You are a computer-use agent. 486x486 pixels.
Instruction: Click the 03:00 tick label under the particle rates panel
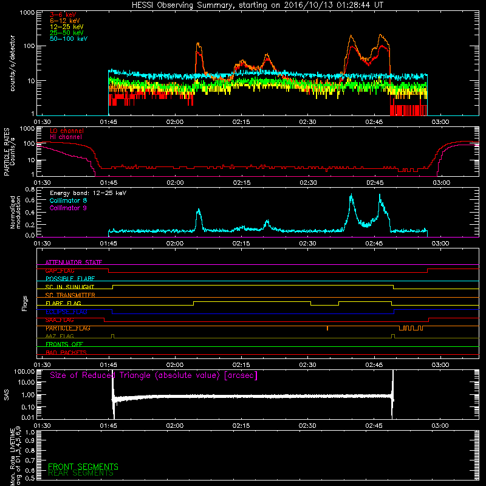[442, 183]
